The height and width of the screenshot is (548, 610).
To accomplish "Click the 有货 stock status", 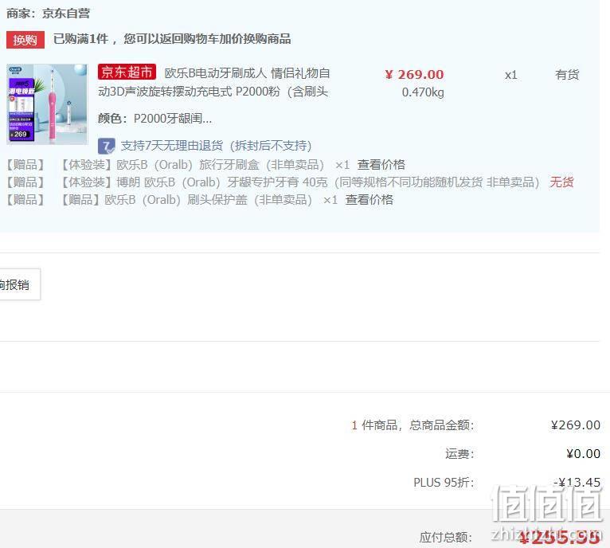I will click(x=567, y=74).
